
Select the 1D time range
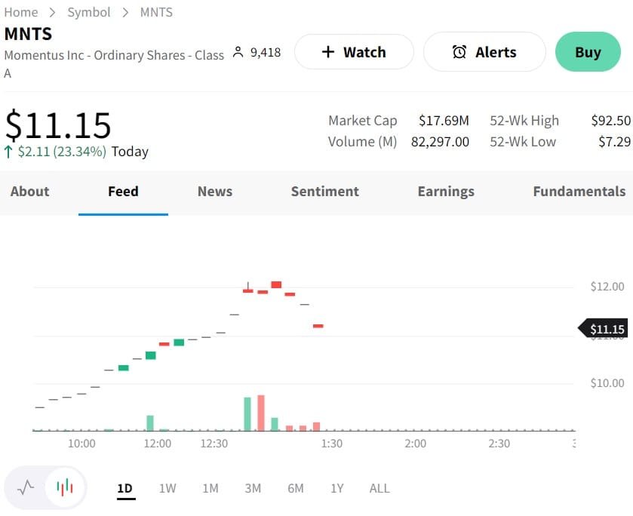(124, 488)
